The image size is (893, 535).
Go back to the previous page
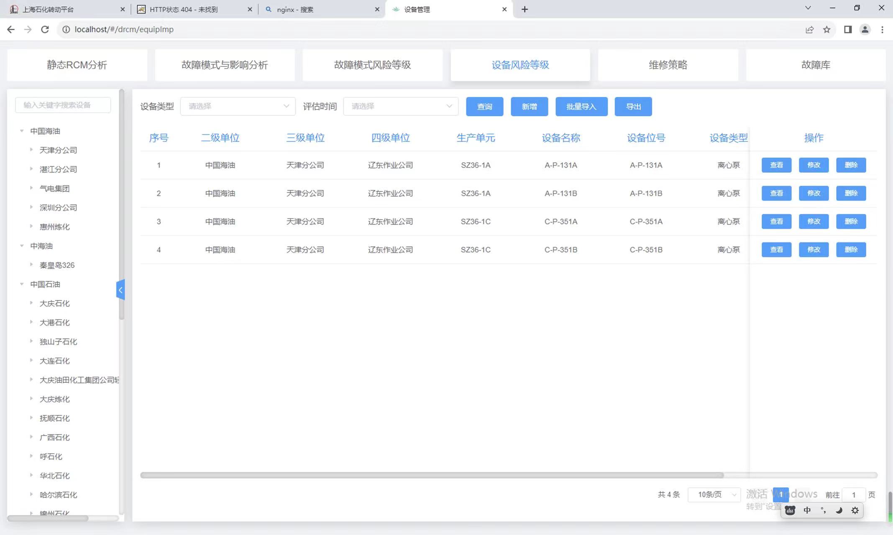(11, 29)
